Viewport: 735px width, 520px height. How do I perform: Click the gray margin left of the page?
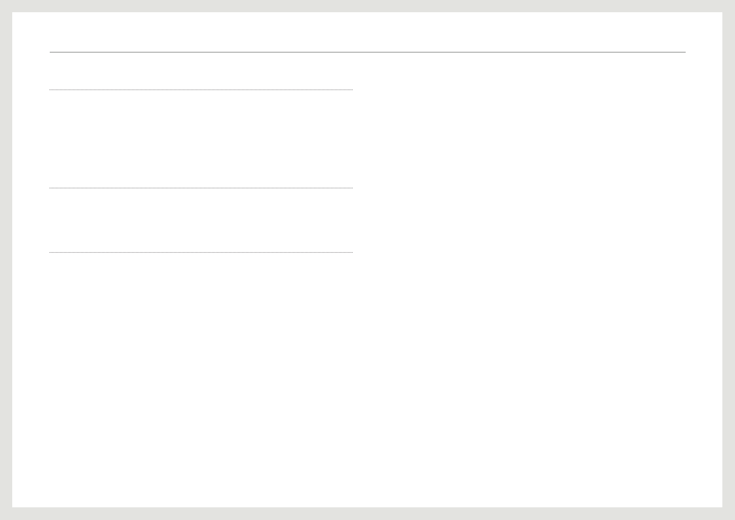[6, 260]
